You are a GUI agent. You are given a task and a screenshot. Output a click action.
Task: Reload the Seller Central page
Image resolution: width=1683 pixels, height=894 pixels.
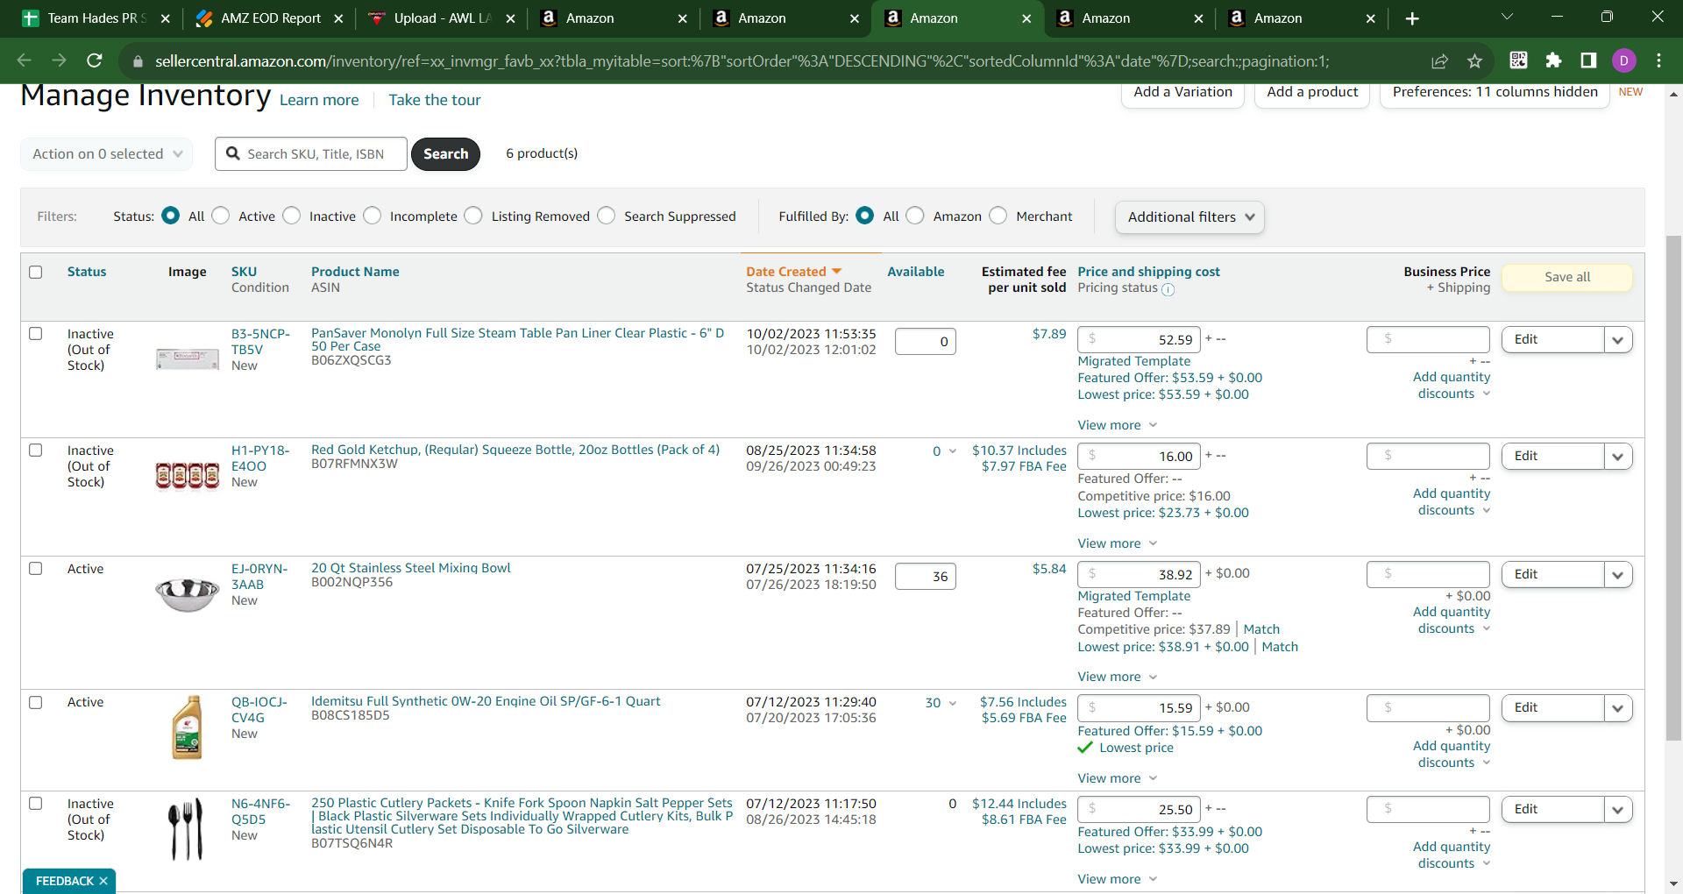point(94,60)
